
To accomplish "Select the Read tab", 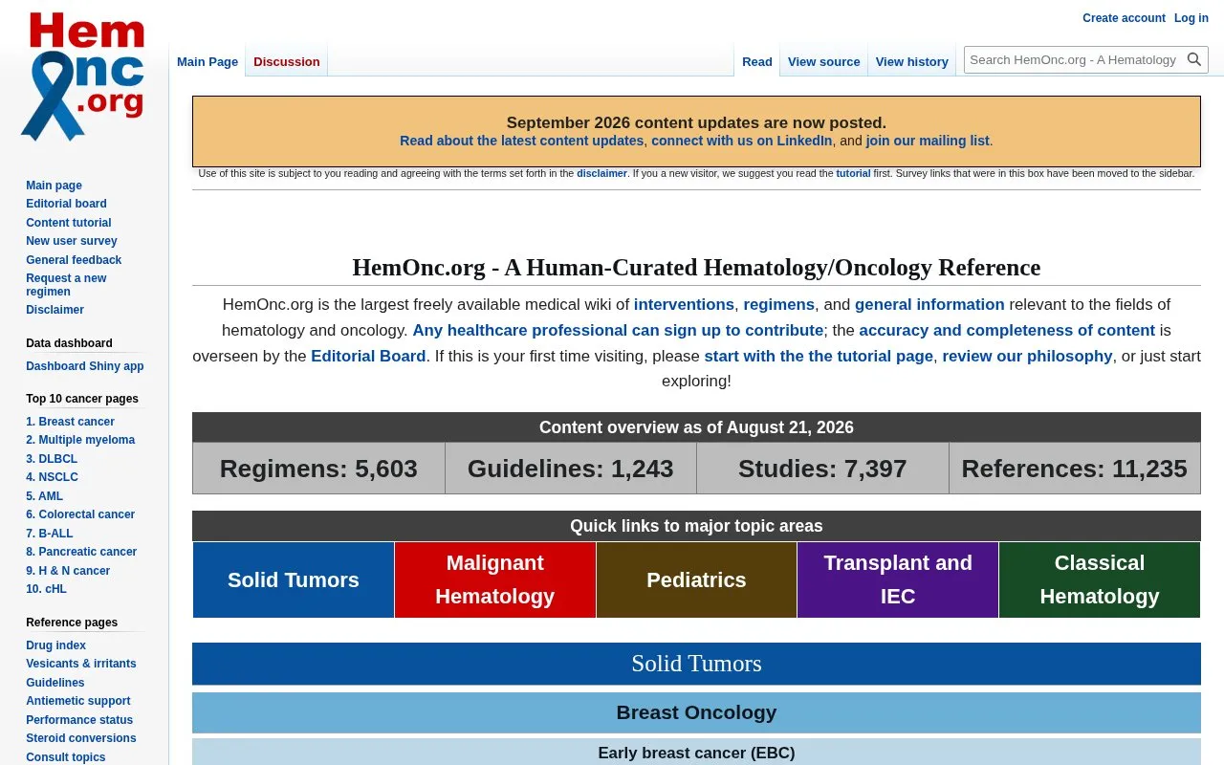I will click(x=757, y=61).
